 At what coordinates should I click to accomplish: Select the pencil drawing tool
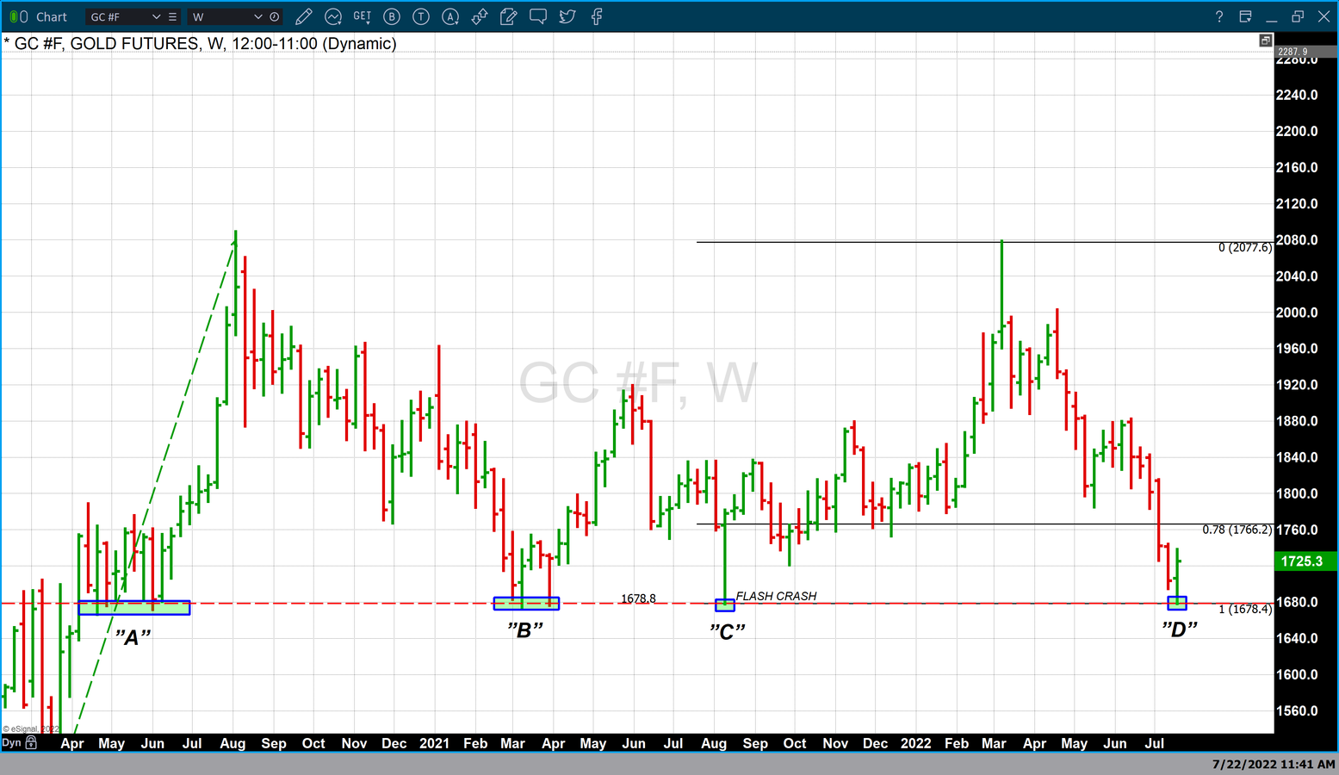pos(303,16)
